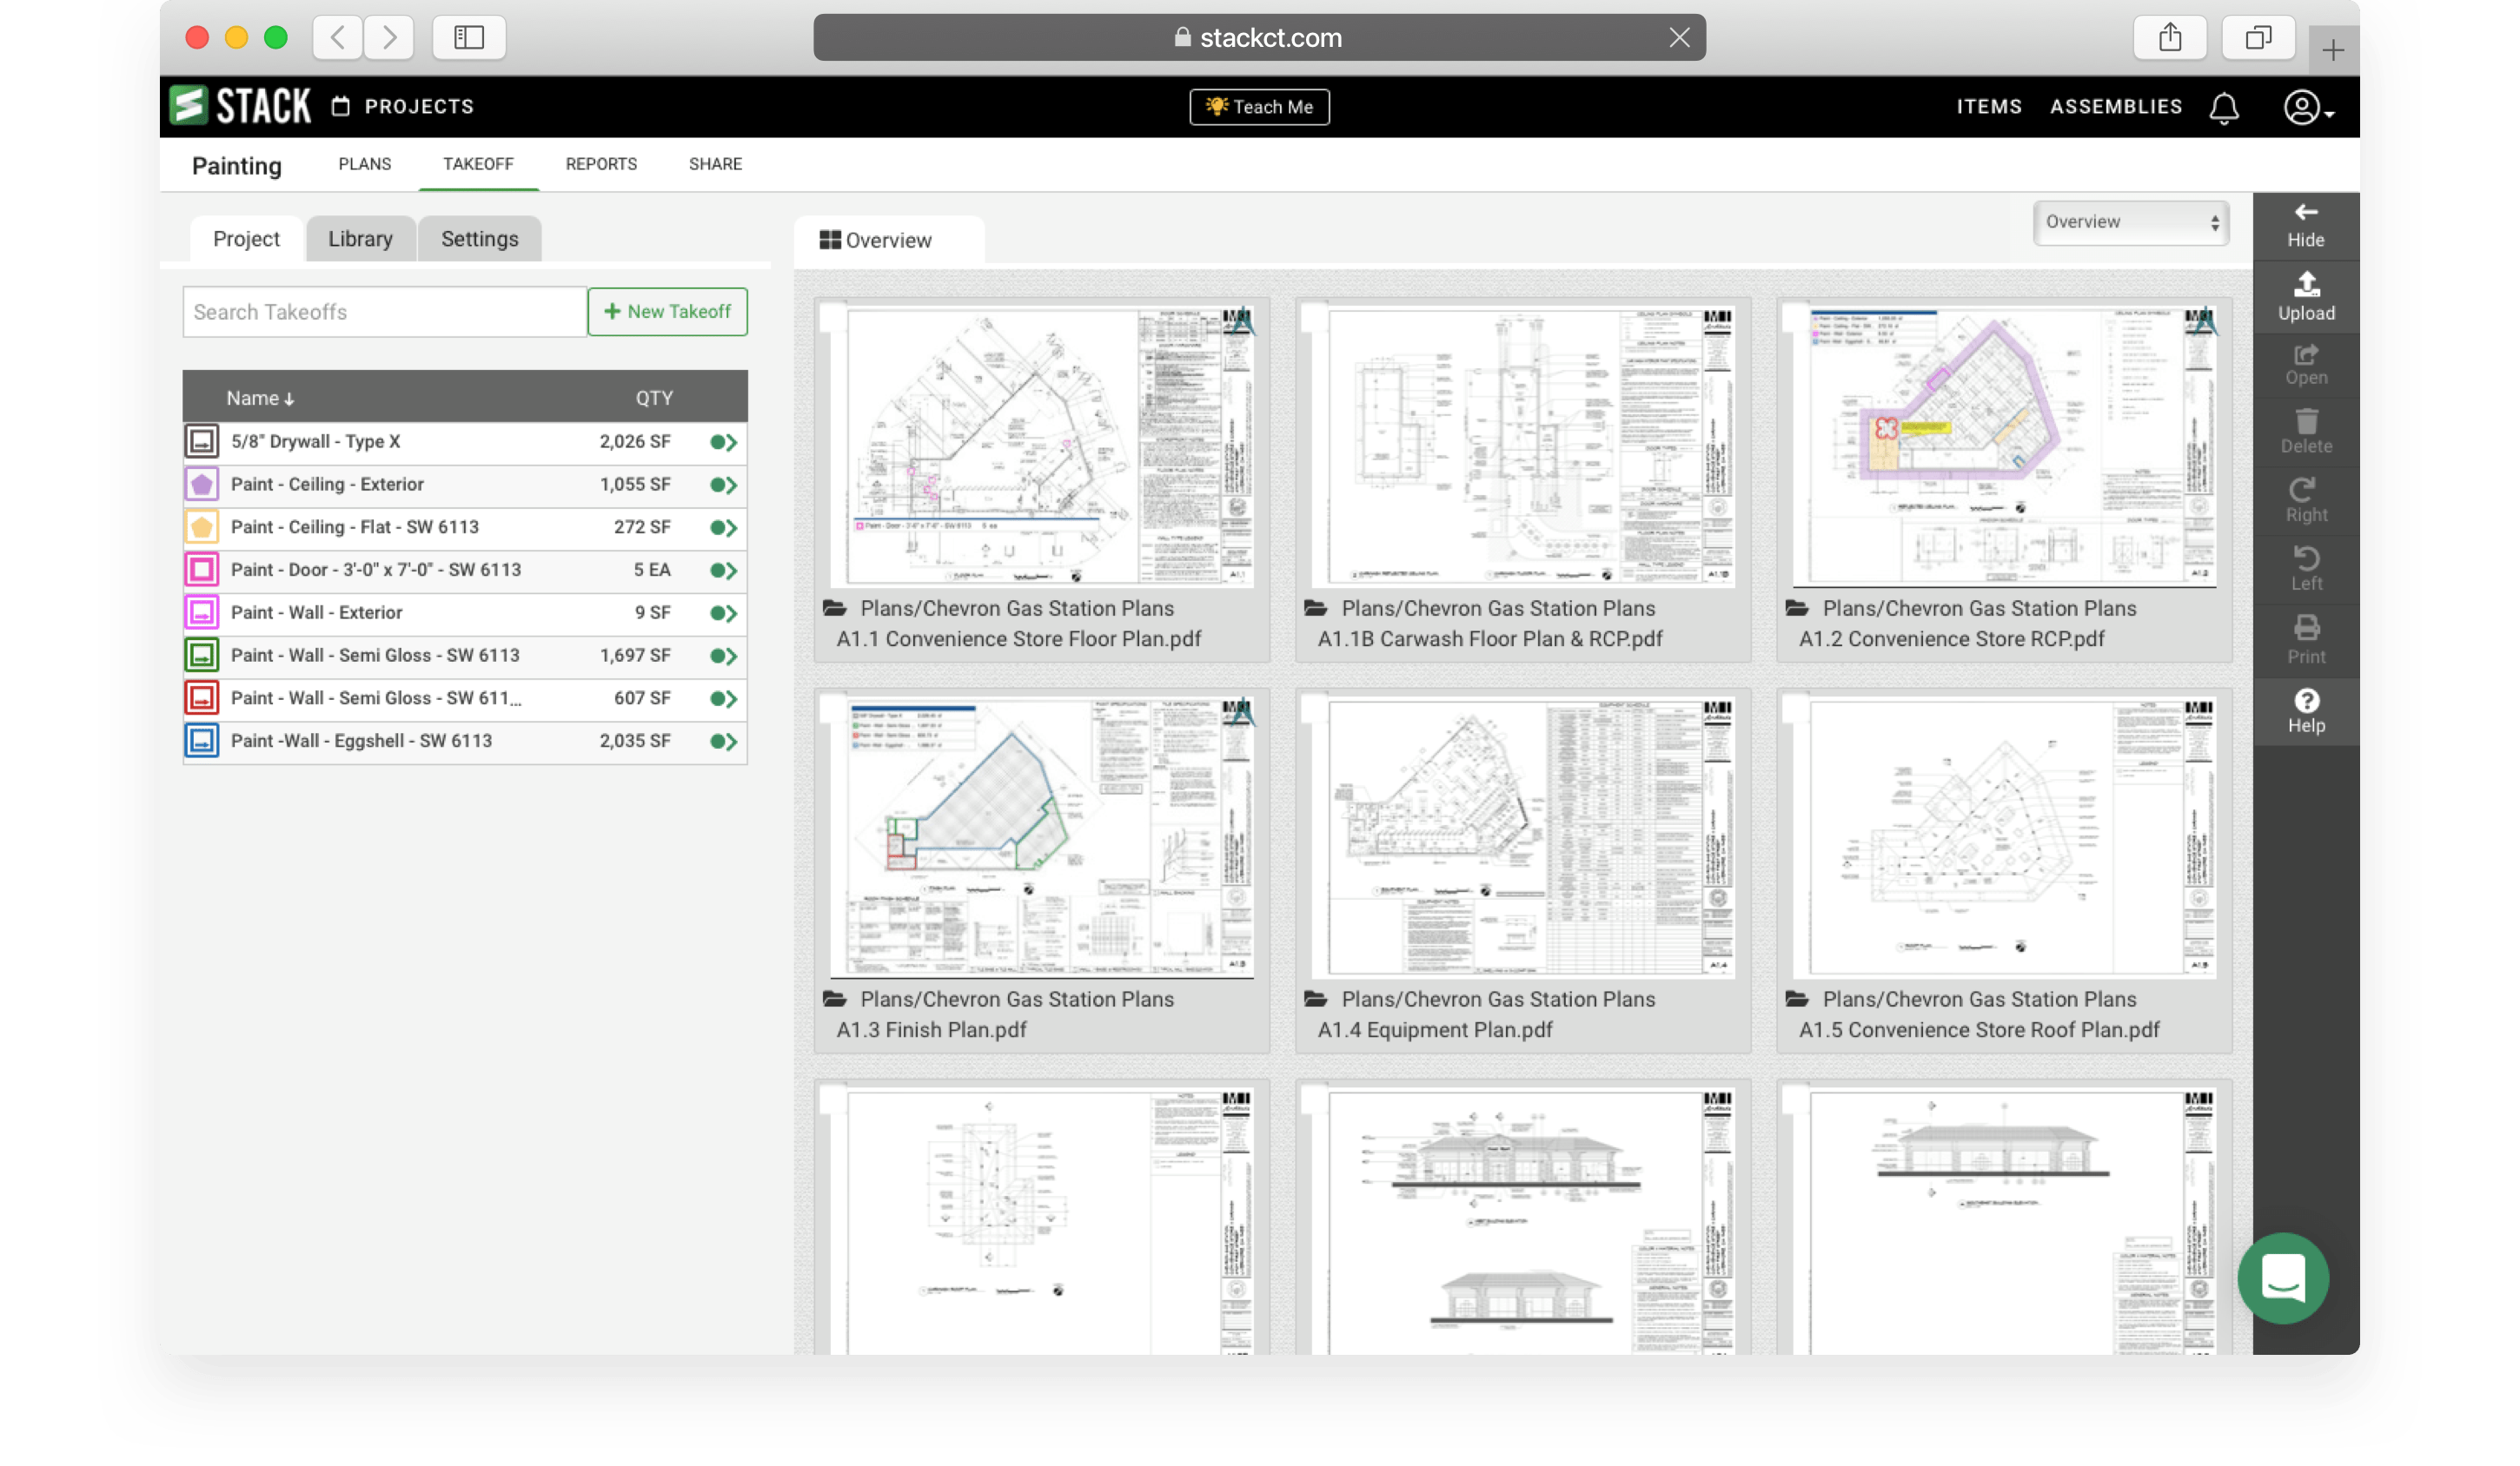This screenshot has height=1466, width=2520.
Task: Click the Safari share icon
Action: click(2169, 38)
